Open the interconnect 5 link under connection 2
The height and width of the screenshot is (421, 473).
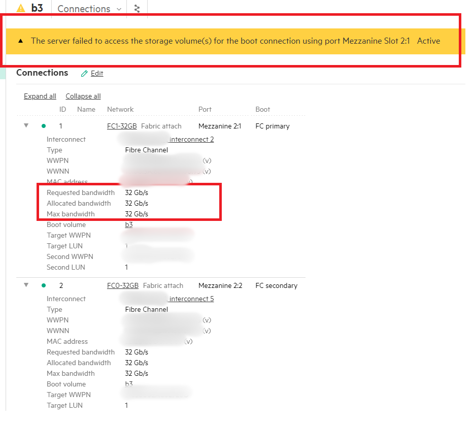coord(191,299)
